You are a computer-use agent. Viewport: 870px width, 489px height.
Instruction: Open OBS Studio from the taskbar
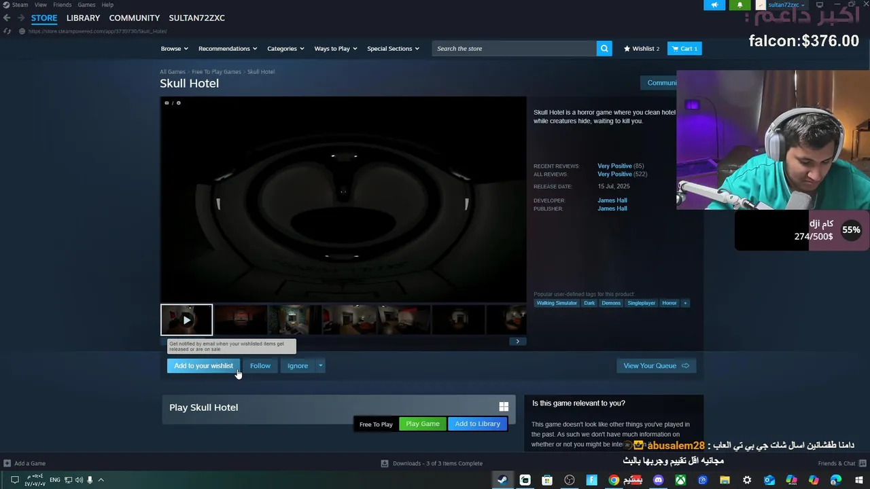[569, 480]
